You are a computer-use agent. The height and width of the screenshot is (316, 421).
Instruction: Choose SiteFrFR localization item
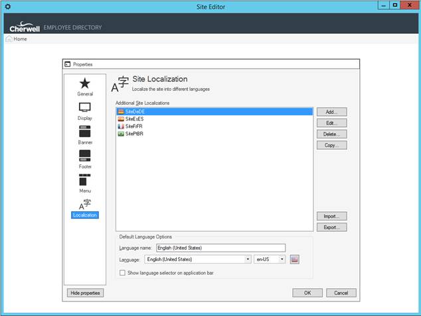pos(134,126)
